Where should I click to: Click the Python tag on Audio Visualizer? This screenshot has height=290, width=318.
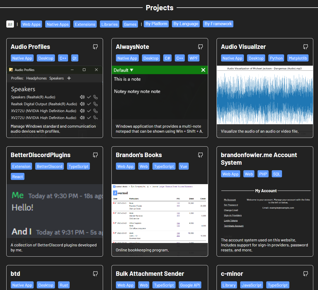click(276, 58)
